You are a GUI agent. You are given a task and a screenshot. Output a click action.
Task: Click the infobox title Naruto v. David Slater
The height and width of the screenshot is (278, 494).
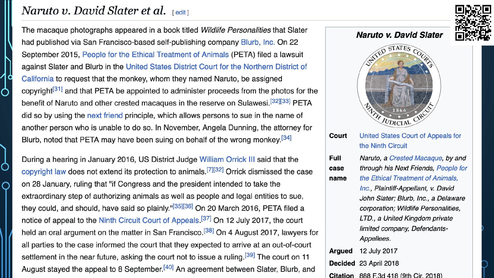399,35
